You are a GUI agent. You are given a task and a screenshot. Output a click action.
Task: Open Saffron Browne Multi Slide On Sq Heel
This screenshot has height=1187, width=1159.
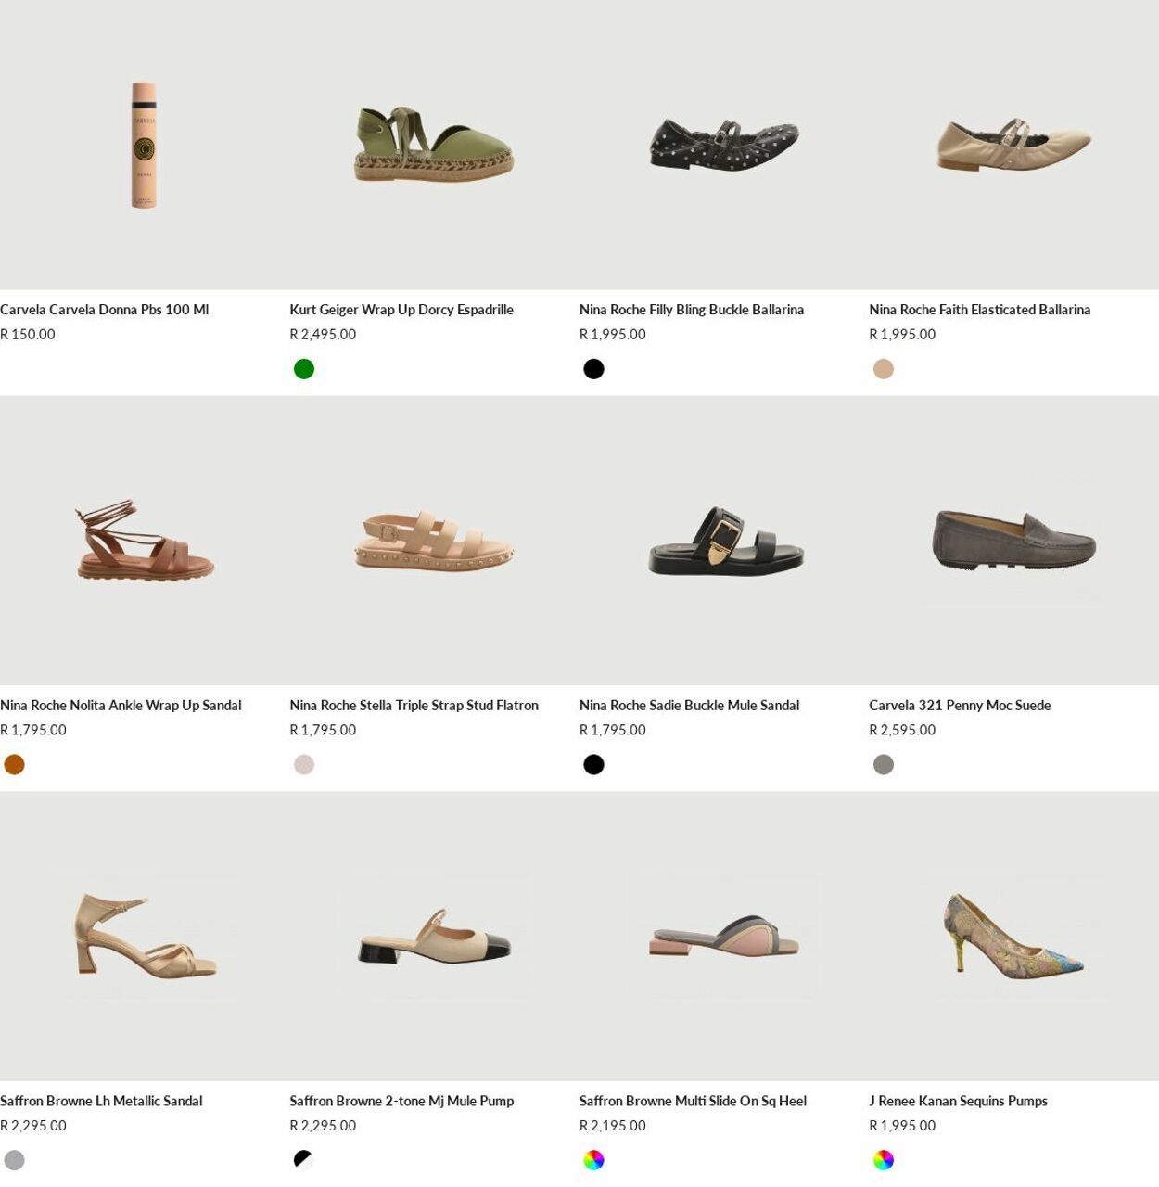tap(693, 1102)
